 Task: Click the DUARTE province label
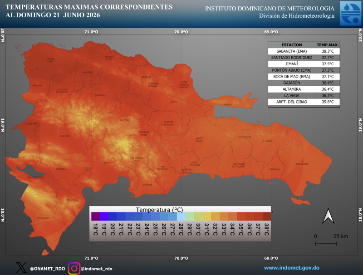[x=174, y=102]
